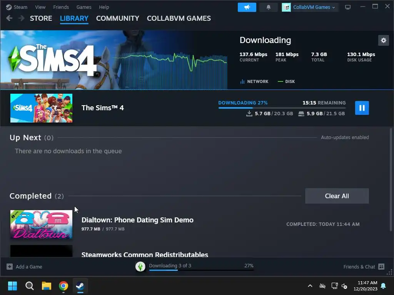Click the Steam logo in the menu bar
Image resolution: width=394 pixels, height=295 pixels.
tap(9, 7)
